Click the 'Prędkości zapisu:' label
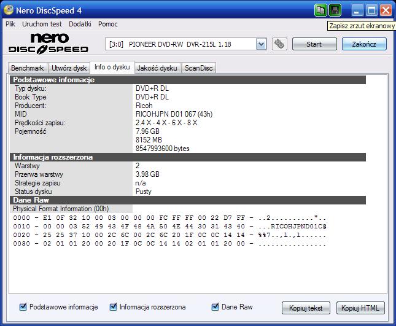The image size is (396, 326). pos(40,123)
